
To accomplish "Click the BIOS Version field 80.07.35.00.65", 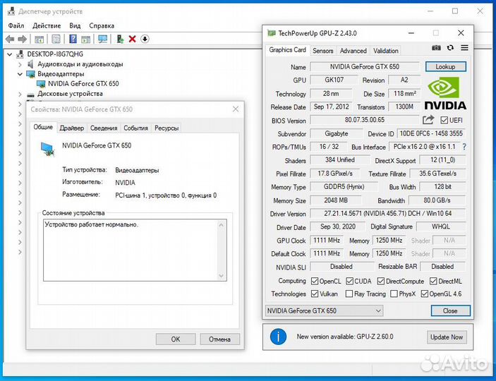I will (364, 120).
